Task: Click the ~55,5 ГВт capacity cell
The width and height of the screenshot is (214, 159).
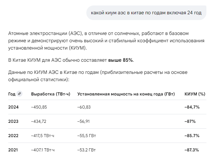Action: tap(87, 136)
